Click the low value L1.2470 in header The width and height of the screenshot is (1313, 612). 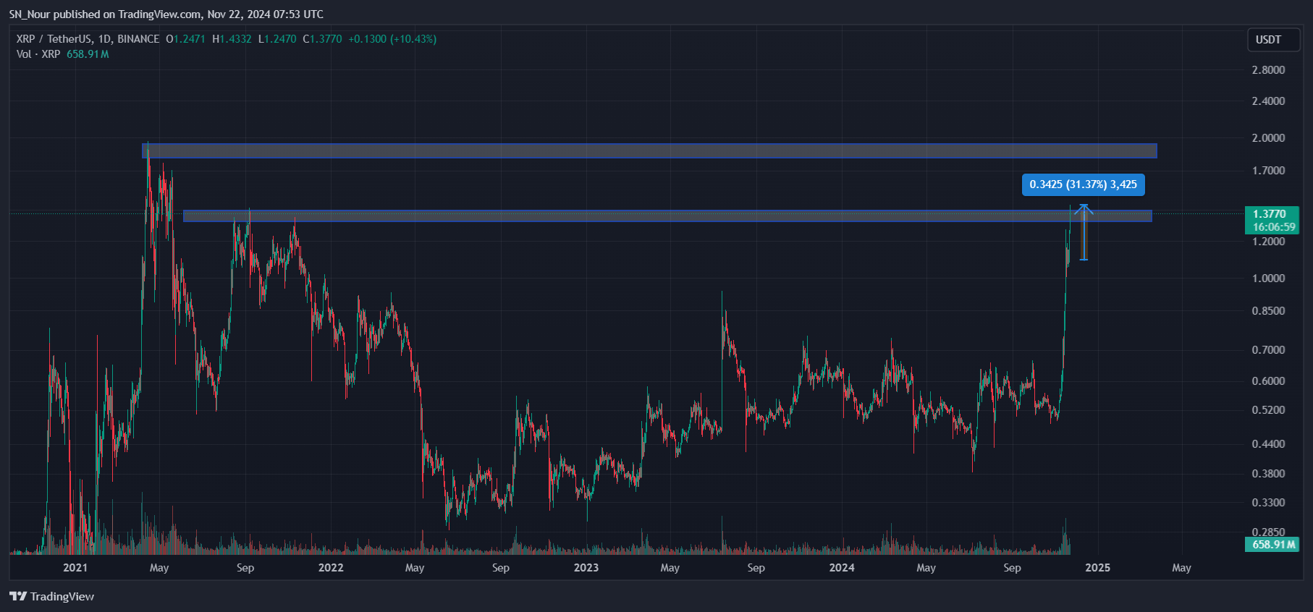[277, 39]
